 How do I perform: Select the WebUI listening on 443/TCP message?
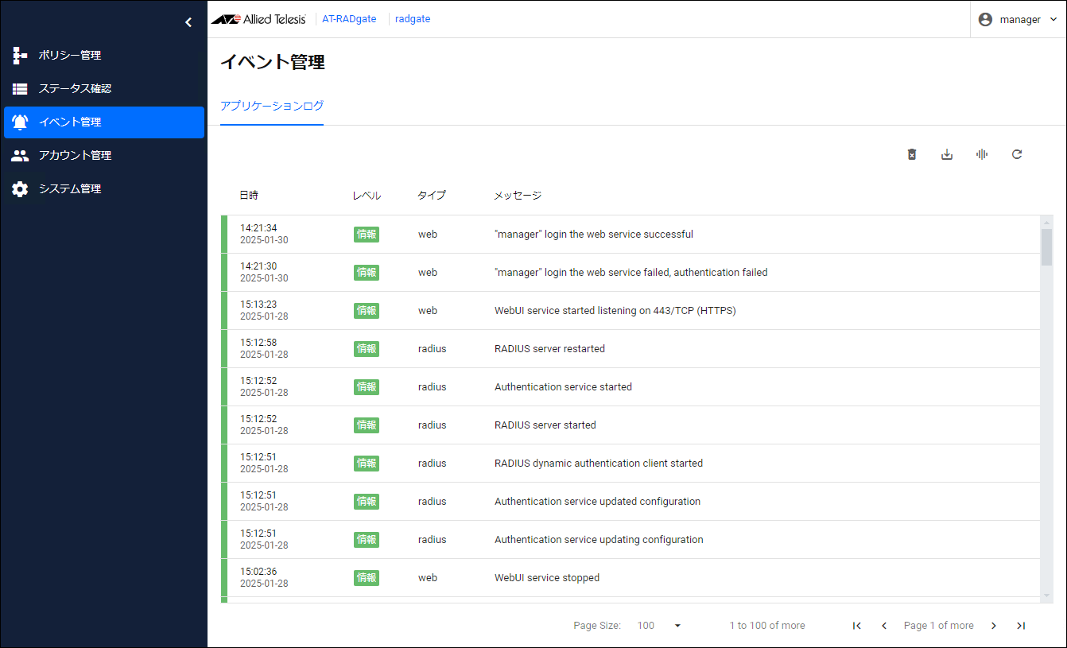click(615, 311)
